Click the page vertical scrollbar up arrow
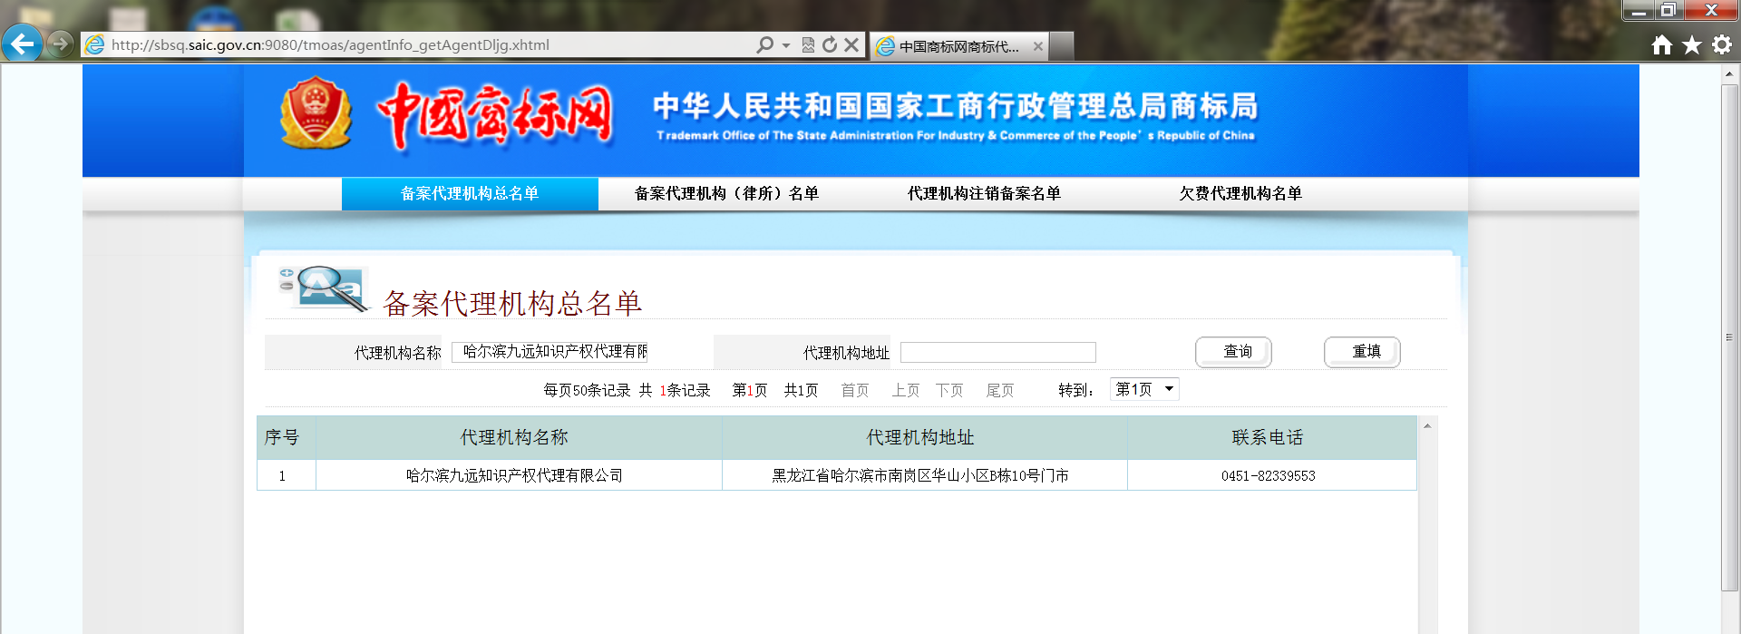The image size is (1741, 634). coord(1730,74)
